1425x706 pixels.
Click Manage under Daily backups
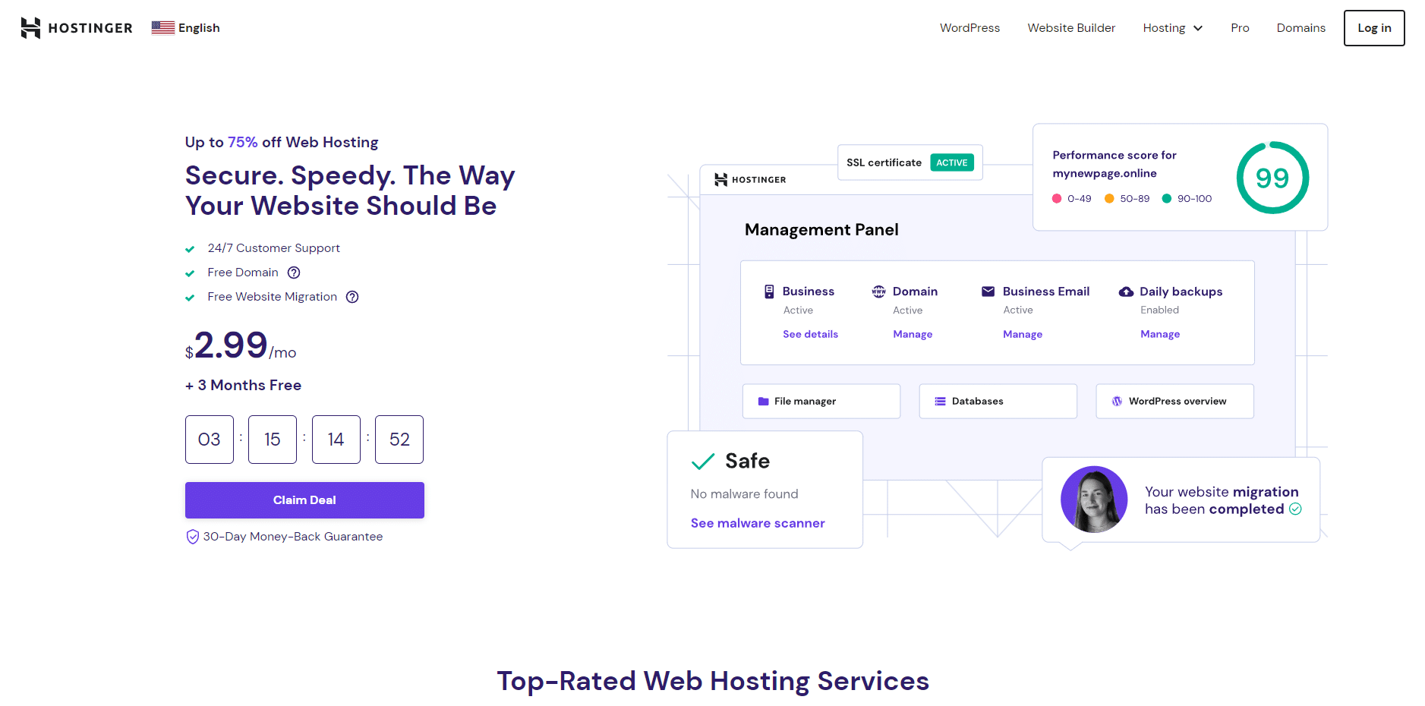tap(1160, 334)
